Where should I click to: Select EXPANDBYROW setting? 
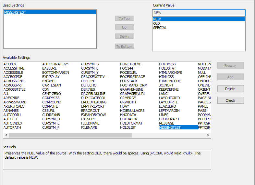(93, 115)
